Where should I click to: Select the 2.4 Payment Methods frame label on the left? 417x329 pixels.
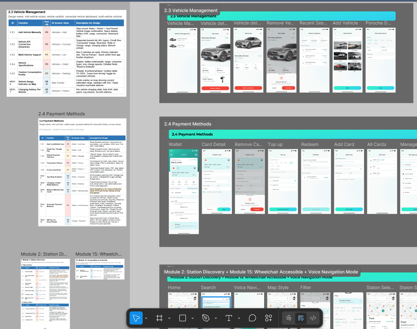click(x=62, y=114)
